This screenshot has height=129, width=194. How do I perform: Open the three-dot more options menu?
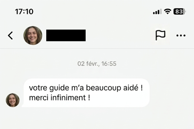point(181,36)
